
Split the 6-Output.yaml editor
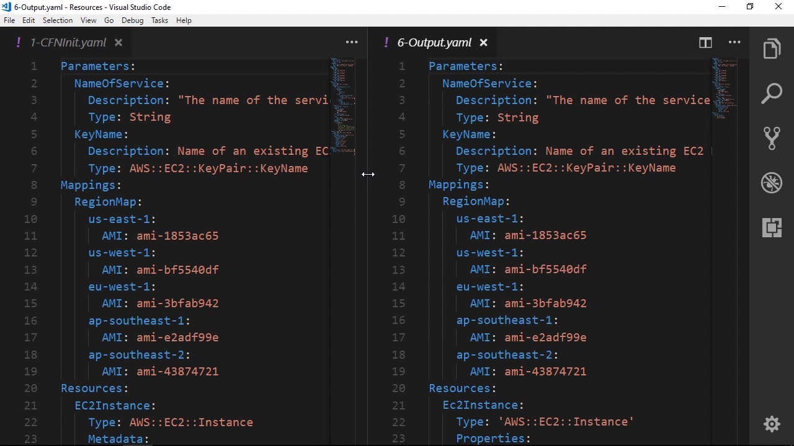(x=705, y=43)
